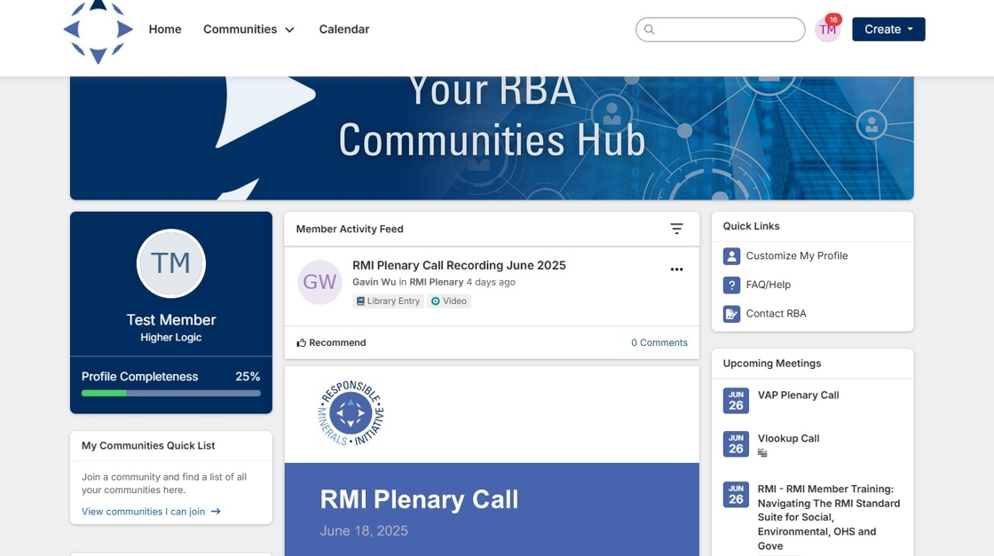Click the June 18, 2025 date text
This screenshot has height=556, width=994.
point(364,530)
